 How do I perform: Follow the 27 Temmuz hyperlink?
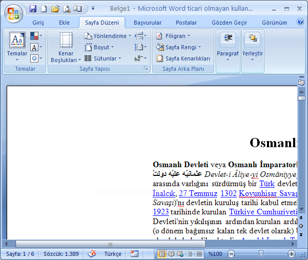click(198, 193)
